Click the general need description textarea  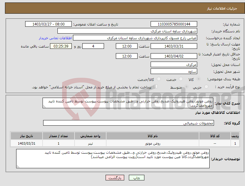(128, 103)
